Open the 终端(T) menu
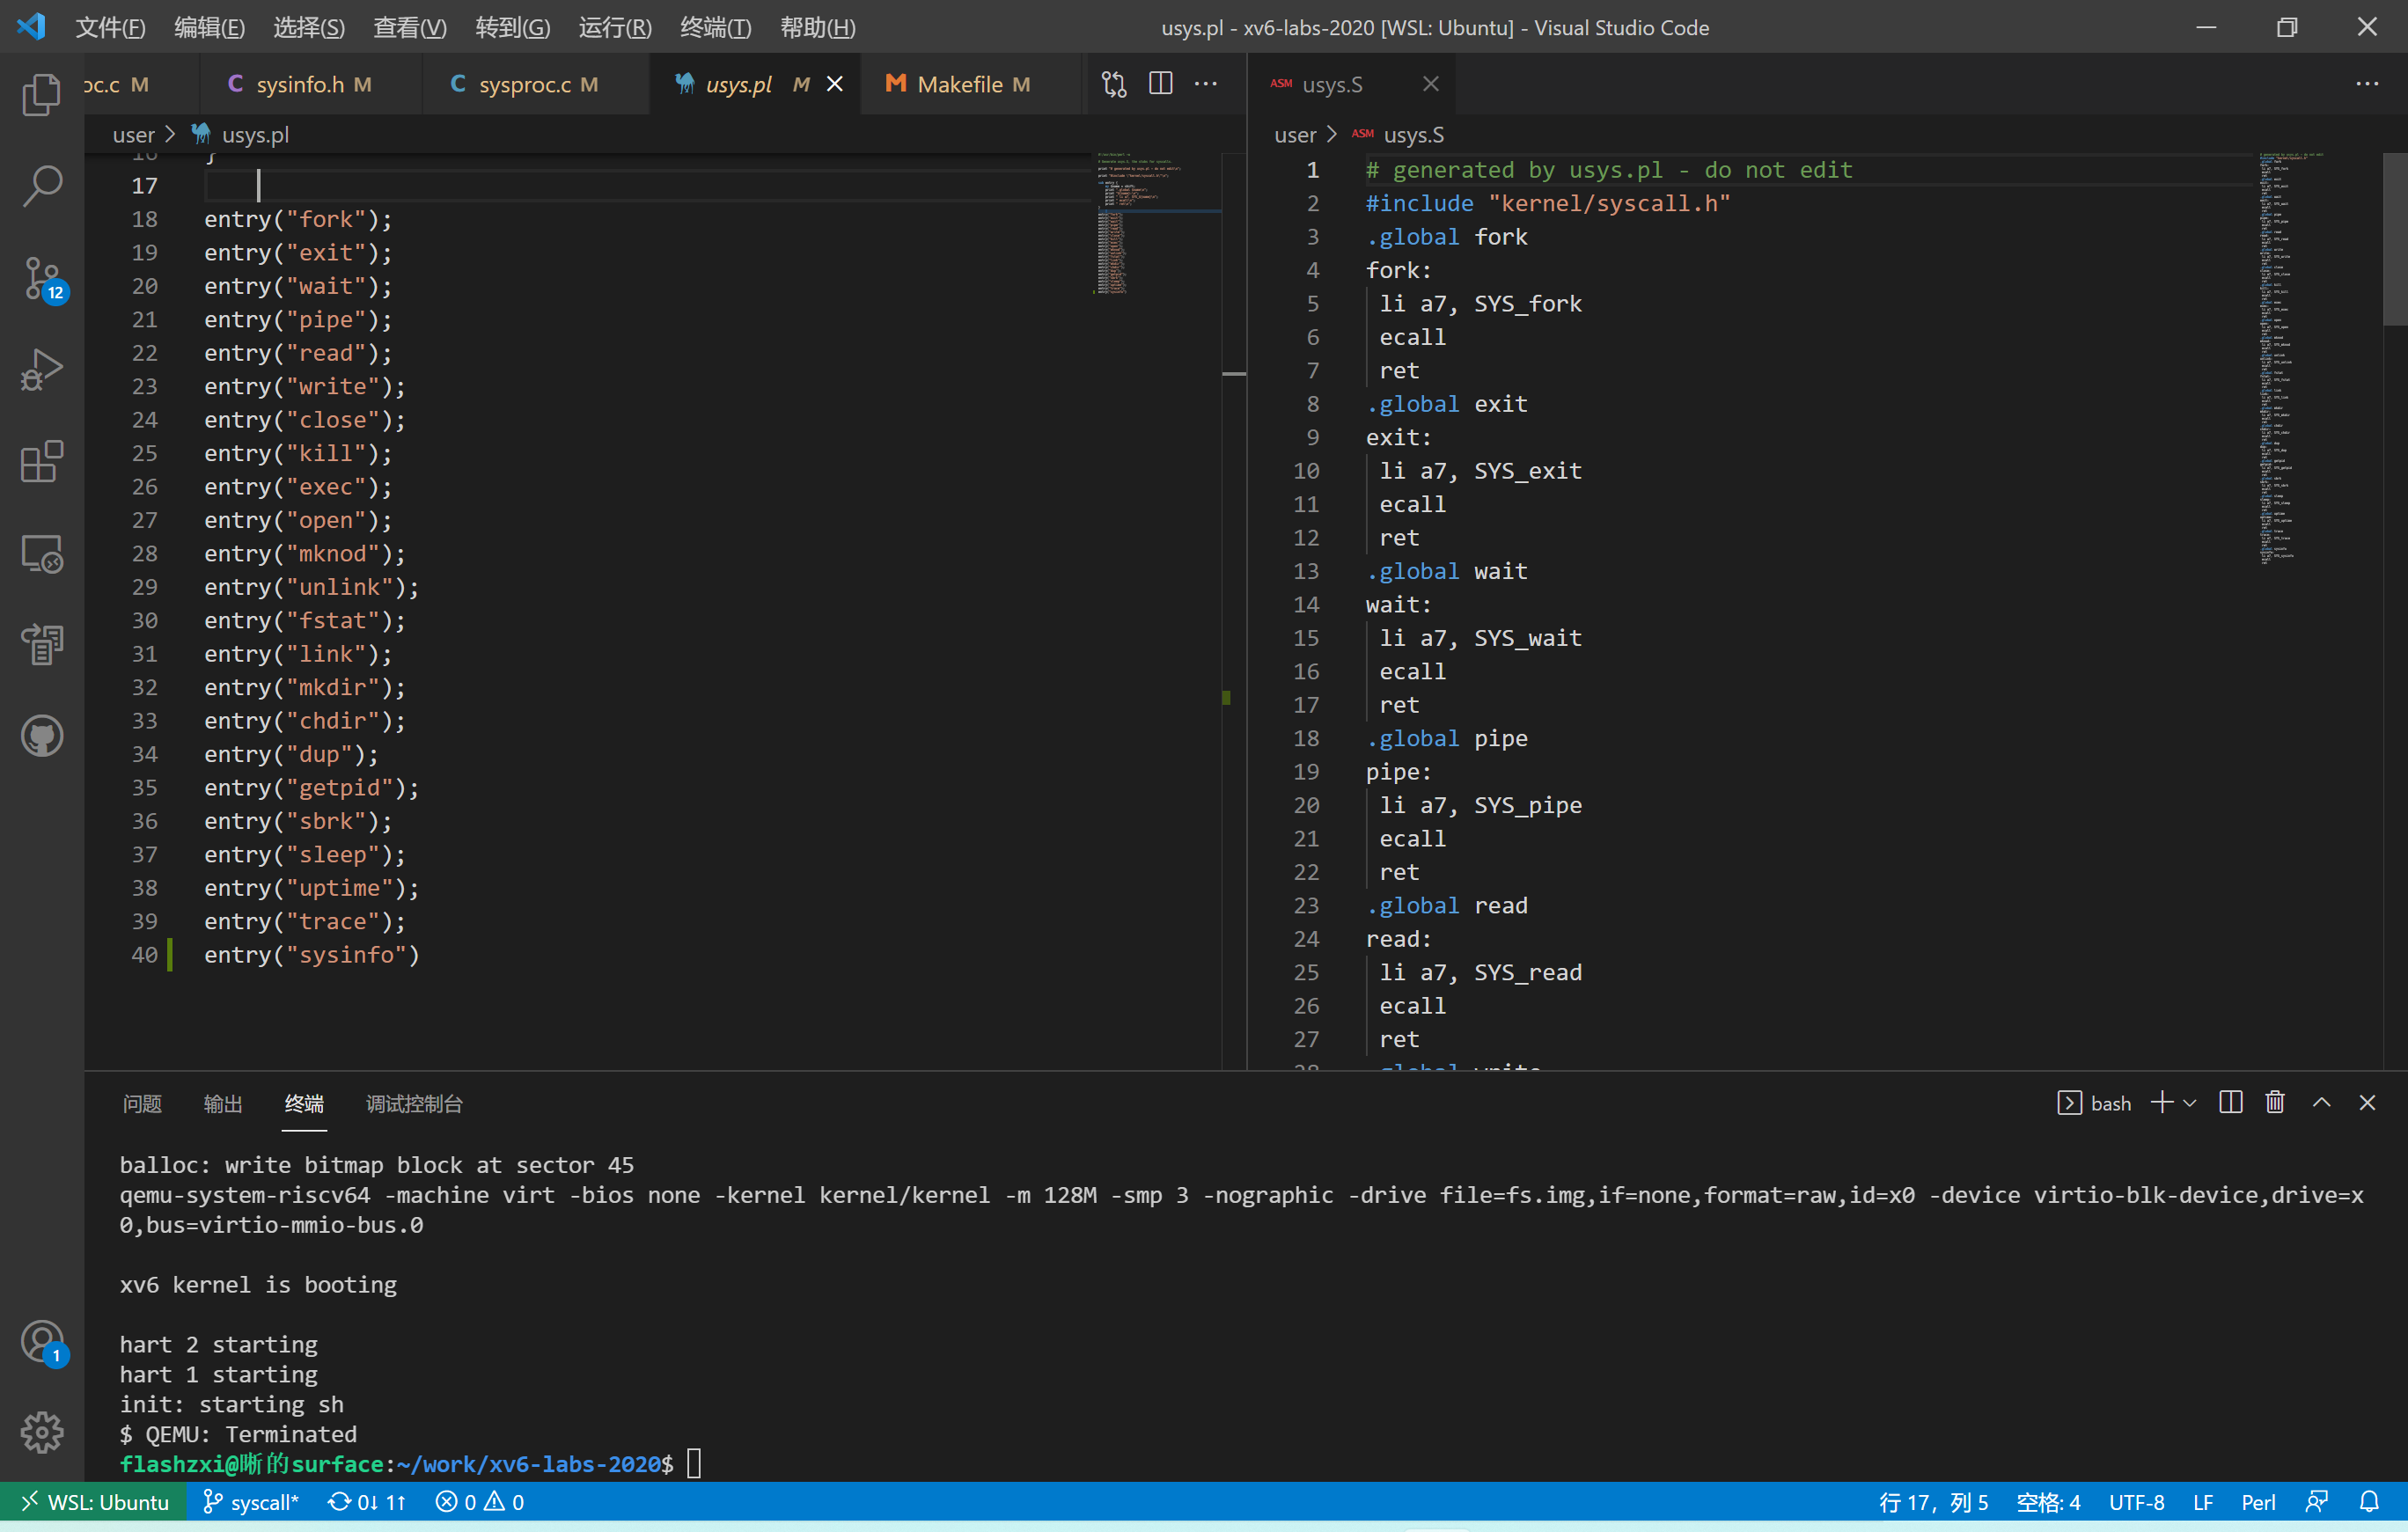The height and width of the screenshot is (1532, 2408). 715,27
